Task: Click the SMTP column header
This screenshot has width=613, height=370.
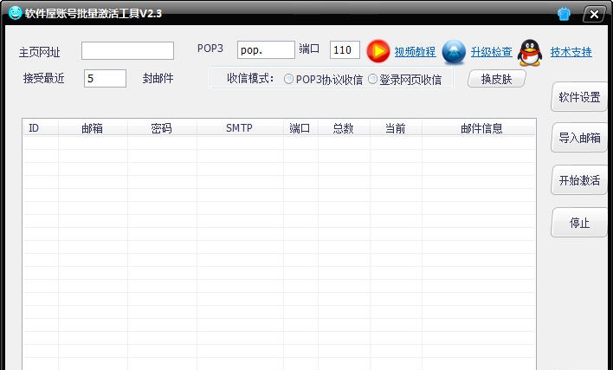Action: (x=240, y=128)
